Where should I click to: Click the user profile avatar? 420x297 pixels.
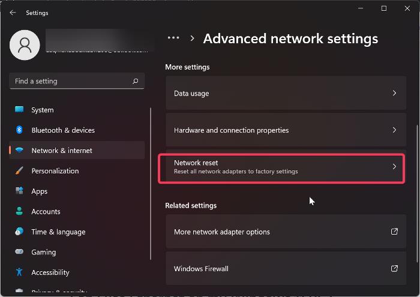click(x=25, y=45)
